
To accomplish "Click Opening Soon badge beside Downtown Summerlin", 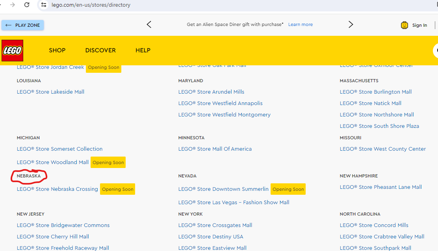I will pos(288,189).
